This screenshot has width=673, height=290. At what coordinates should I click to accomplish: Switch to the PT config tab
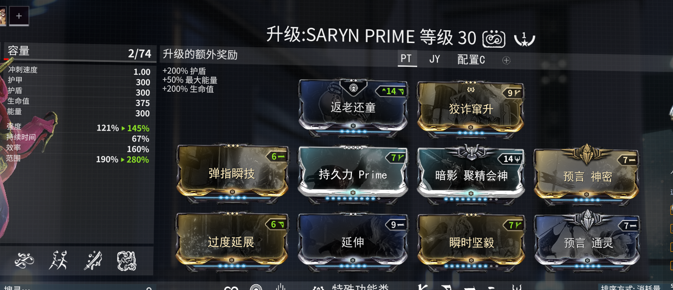point(406,59)
